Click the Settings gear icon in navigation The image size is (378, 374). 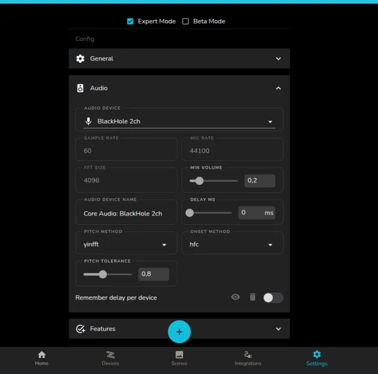[317, 354]
